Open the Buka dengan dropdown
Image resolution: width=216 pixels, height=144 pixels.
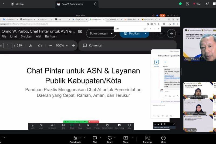pos(101,34)
